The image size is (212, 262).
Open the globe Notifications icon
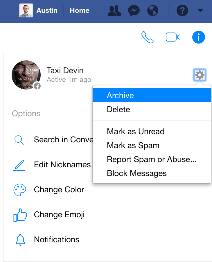pos(153,11)
